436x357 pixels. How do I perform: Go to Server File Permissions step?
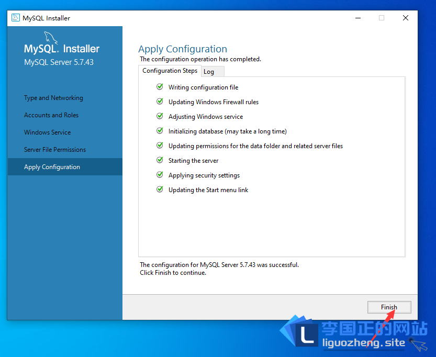tap(55, 150)
